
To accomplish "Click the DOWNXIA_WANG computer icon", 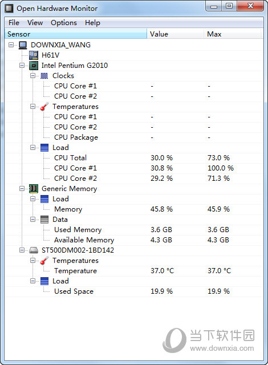I will click(23, 45).
